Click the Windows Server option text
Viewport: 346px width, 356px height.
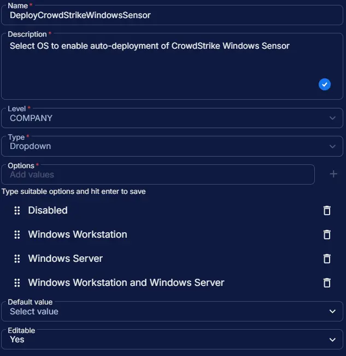(x=66, y=259)
